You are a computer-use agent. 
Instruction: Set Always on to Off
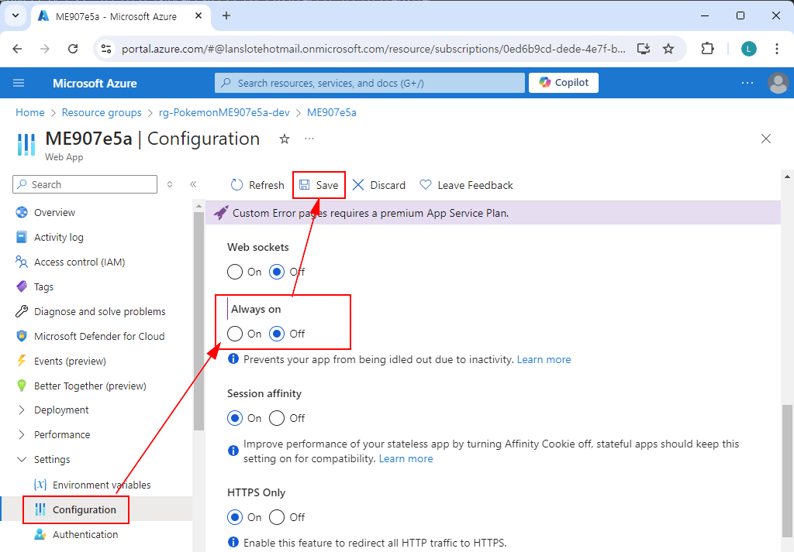click(277, 334)
